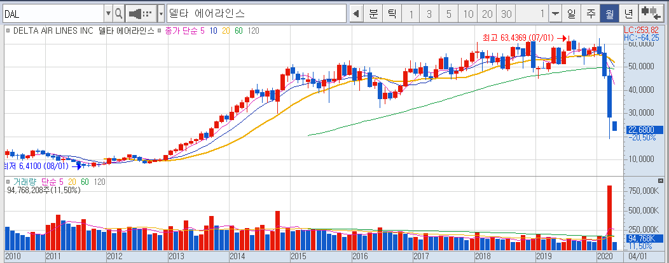This screenshot has width=669, height=263.
Task: Open the chart settings tool icon
Action: pos(651,13)
